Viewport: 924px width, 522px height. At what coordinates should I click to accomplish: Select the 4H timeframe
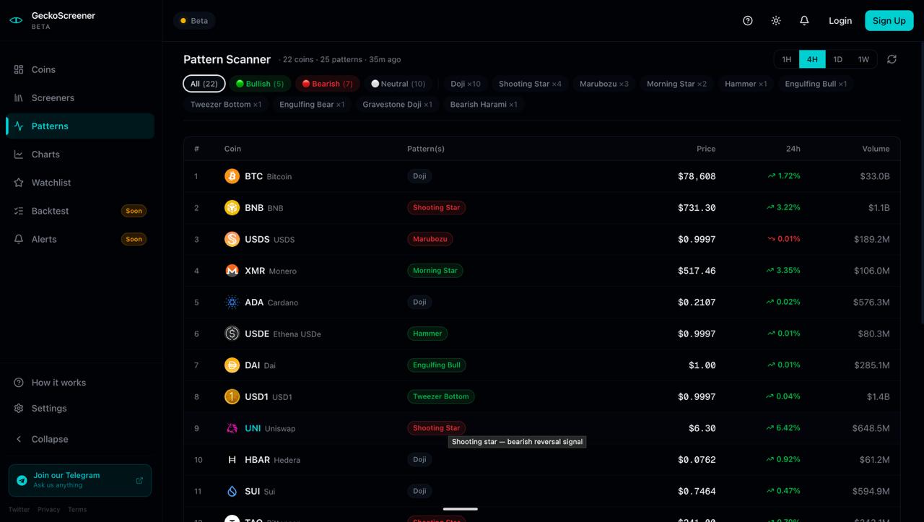(812, 59)
